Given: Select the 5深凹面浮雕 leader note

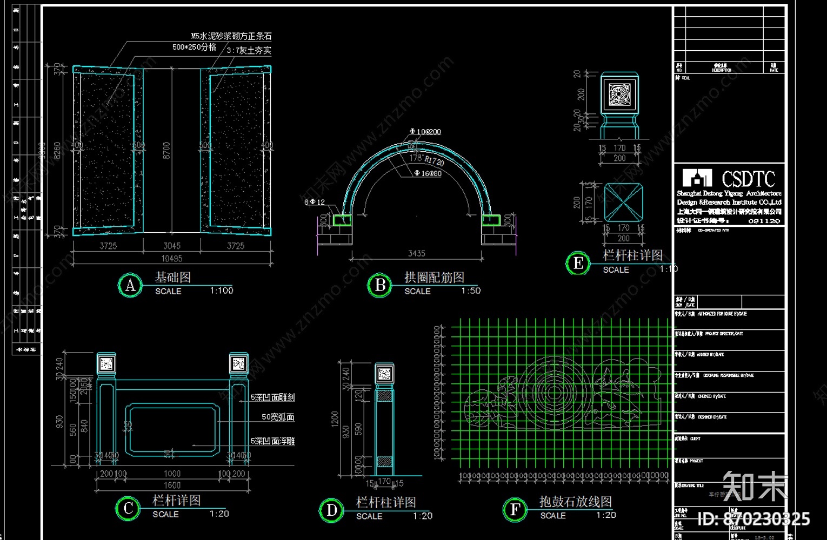Looking at the screenshot, I should [x=272, y=441].
